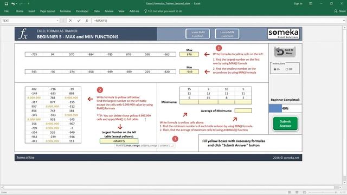Confirm the formula with checkmark icon

(x=79, y=21)
